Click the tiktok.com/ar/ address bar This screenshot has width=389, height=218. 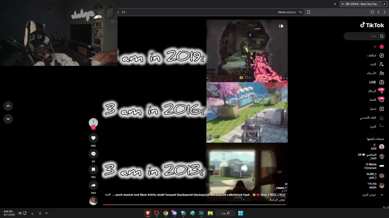click(x=287, y=12)
